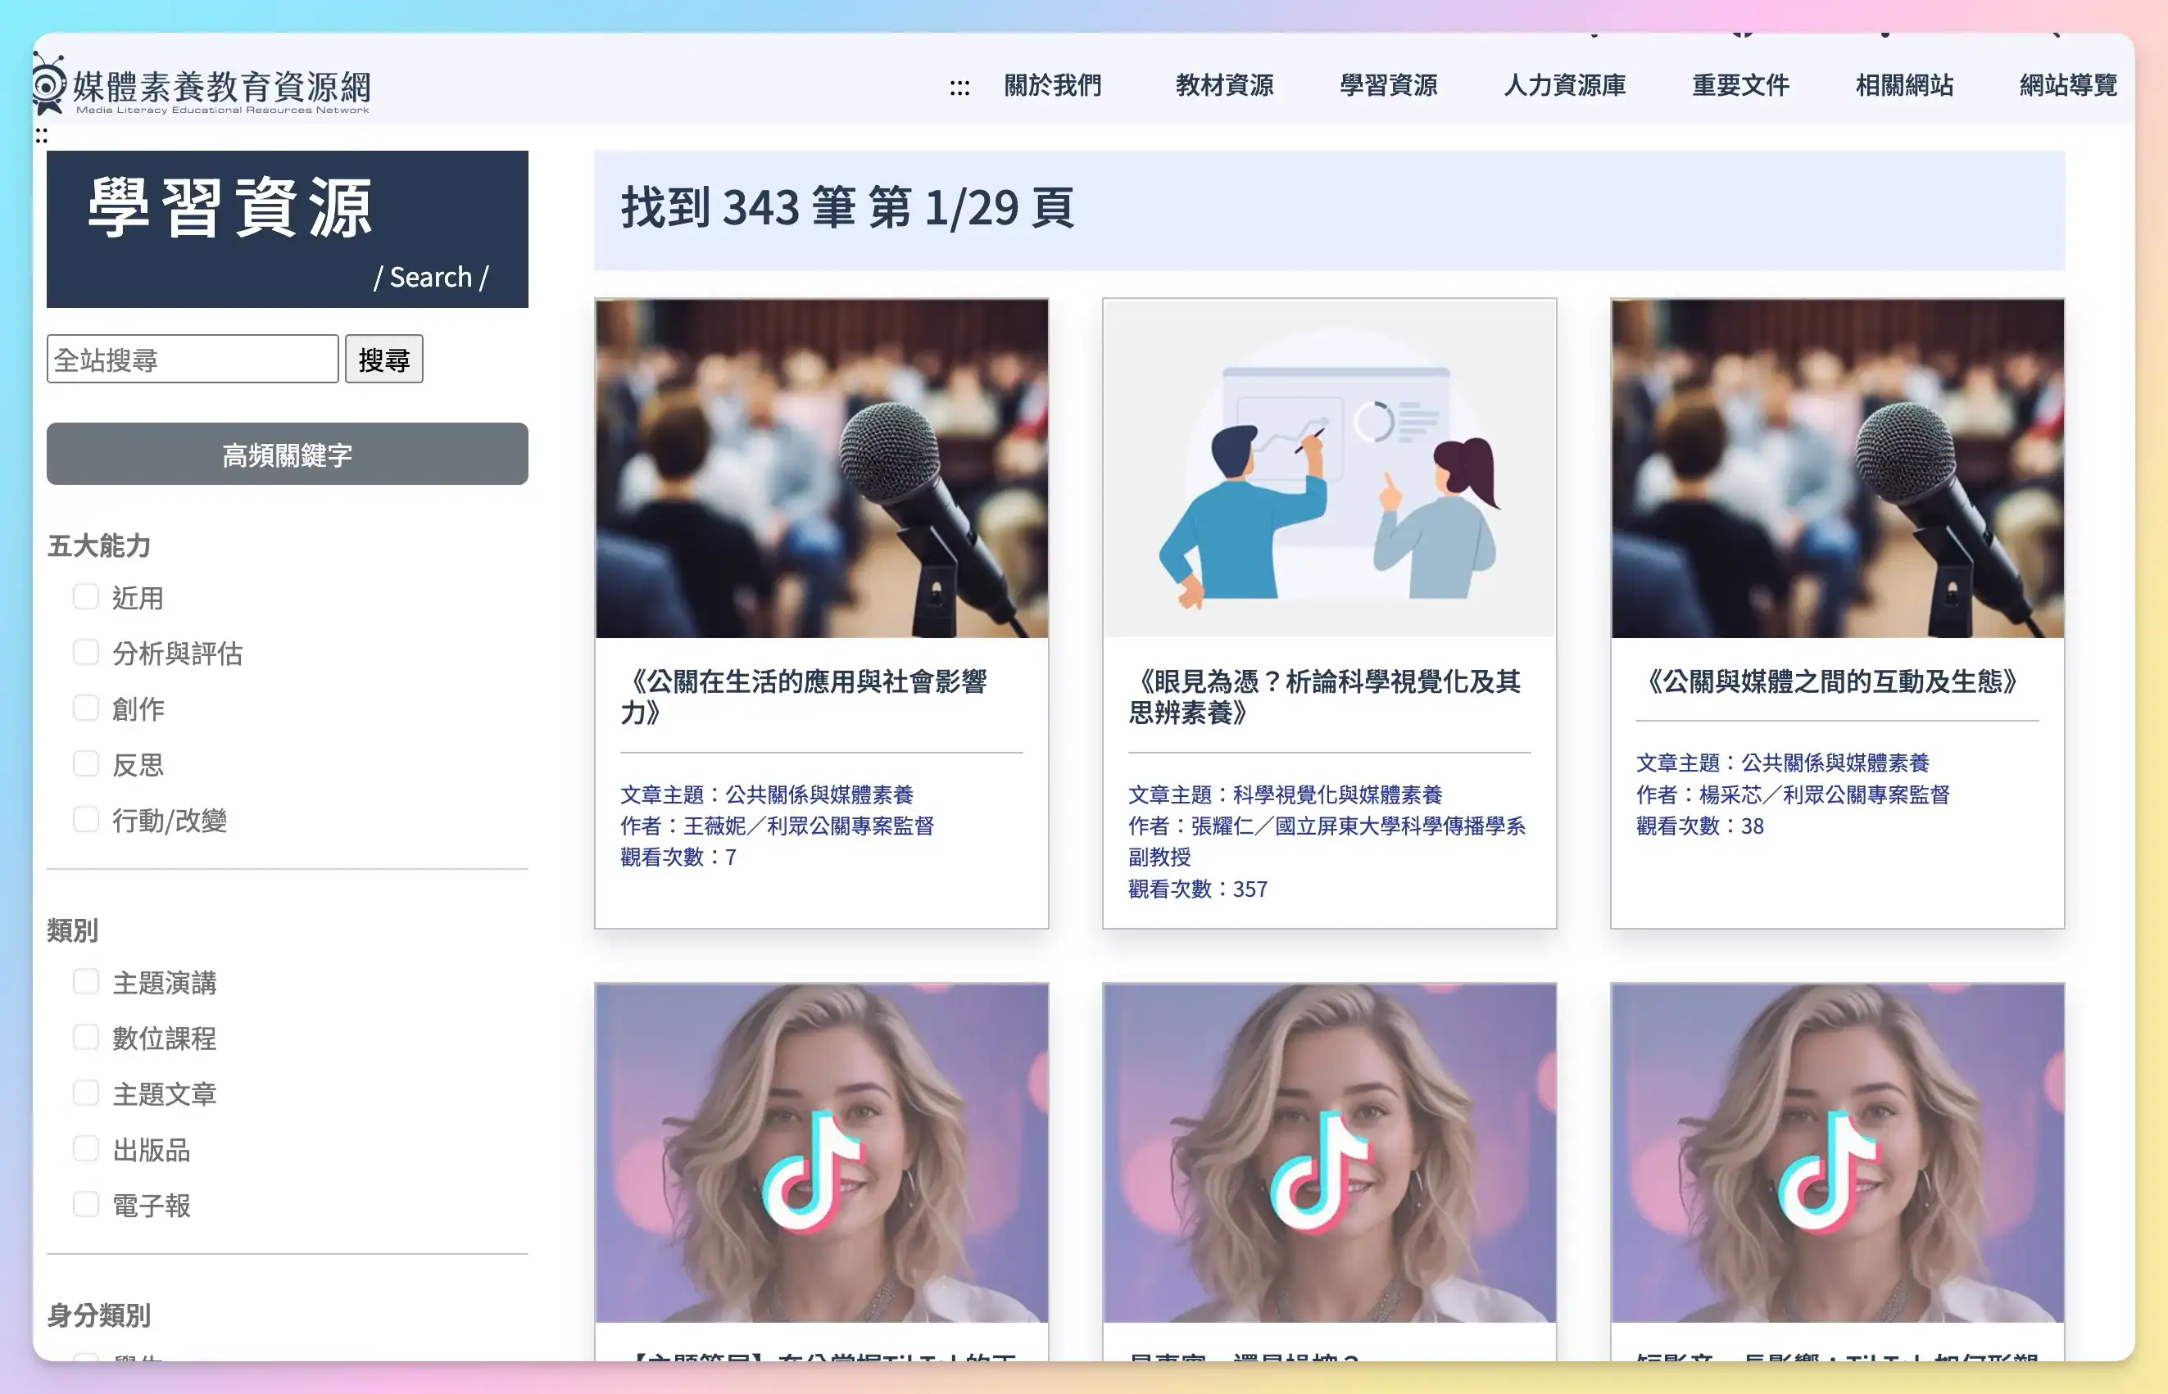Screen dimensions: 2168x1394
Task: Click 作者:王薇妮/利眾公關專案監督 text
Action: click(777, 826)
